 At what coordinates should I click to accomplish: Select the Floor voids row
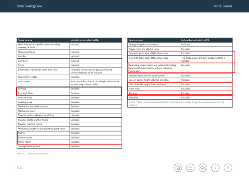point(180,89)
